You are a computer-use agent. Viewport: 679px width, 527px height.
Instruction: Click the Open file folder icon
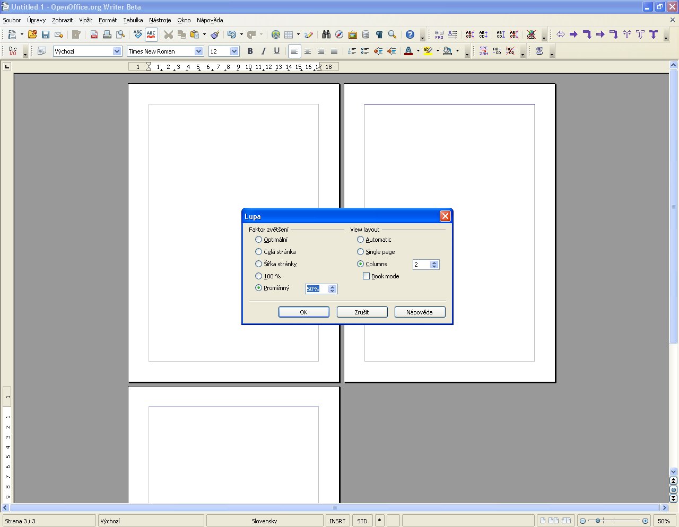pyautogui.click(x=32, y=34)
